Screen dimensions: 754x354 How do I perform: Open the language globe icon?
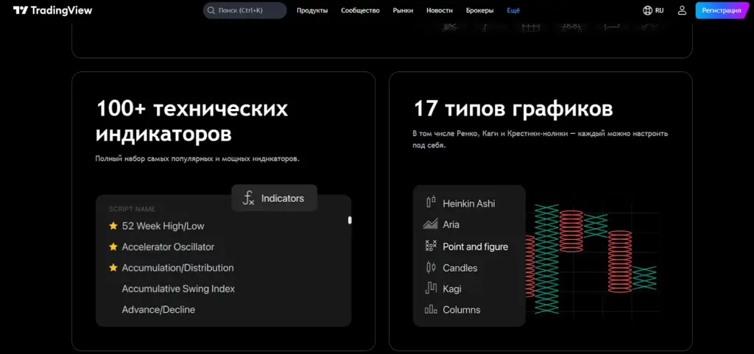648,10
